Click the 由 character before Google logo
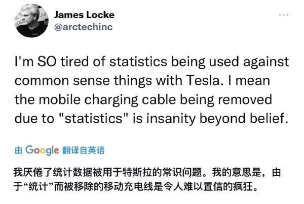 click(19, 150)
